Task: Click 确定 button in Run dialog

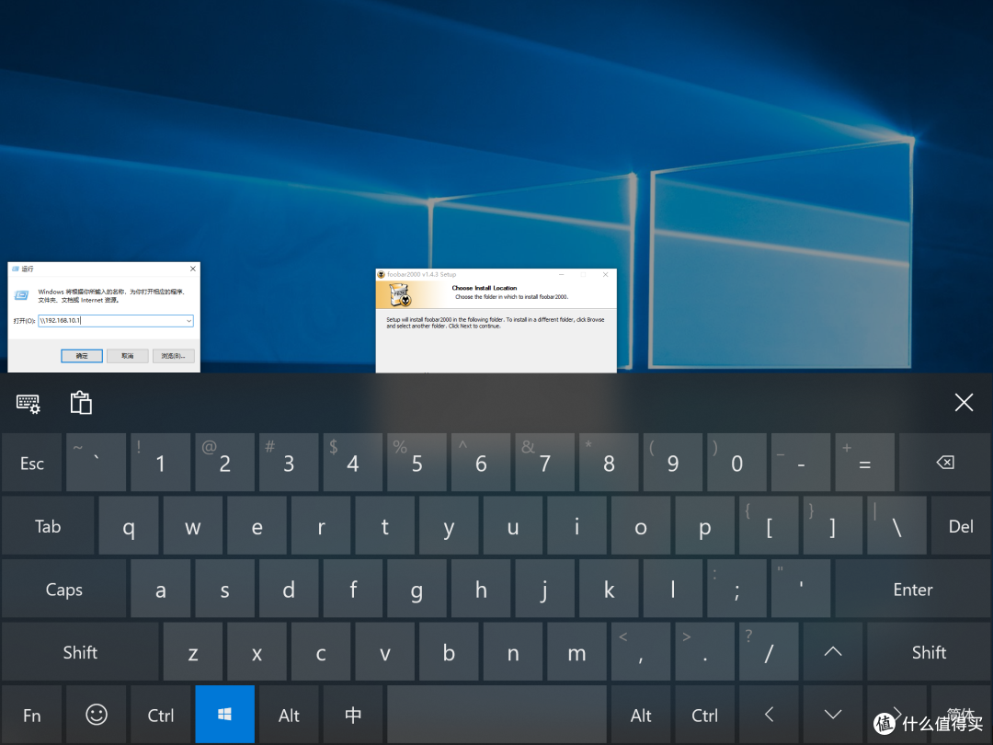Action: [x=82, y=356]
